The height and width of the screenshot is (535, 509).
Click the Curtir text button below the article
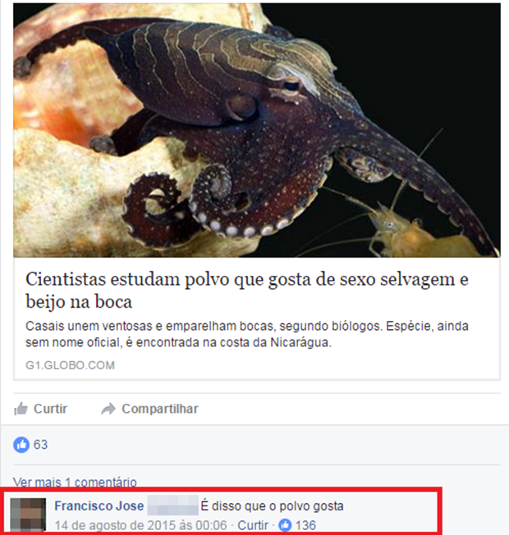pyautogui.click(x=50, y=409)
